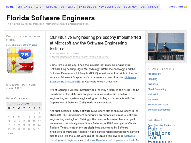Click the JULY 2011 calendar heading
Viewport: 191px width, 143px height.
point(24,104)
